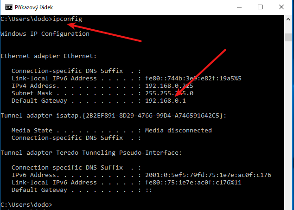Click the Teredo link-local address ending %11
The width and height of the screenshot is (294, 210).
pos(193,182)
